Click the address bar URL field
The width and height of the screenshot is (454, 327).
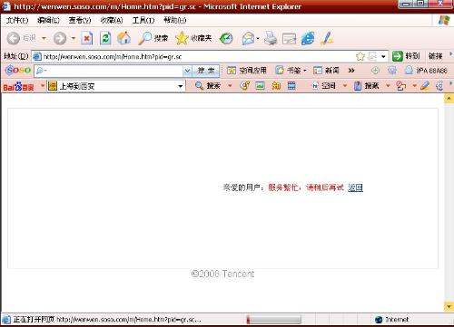click(193, 56)
